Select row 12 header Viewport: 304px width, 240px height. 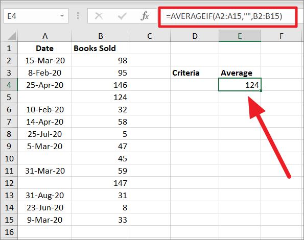(9, 183)
